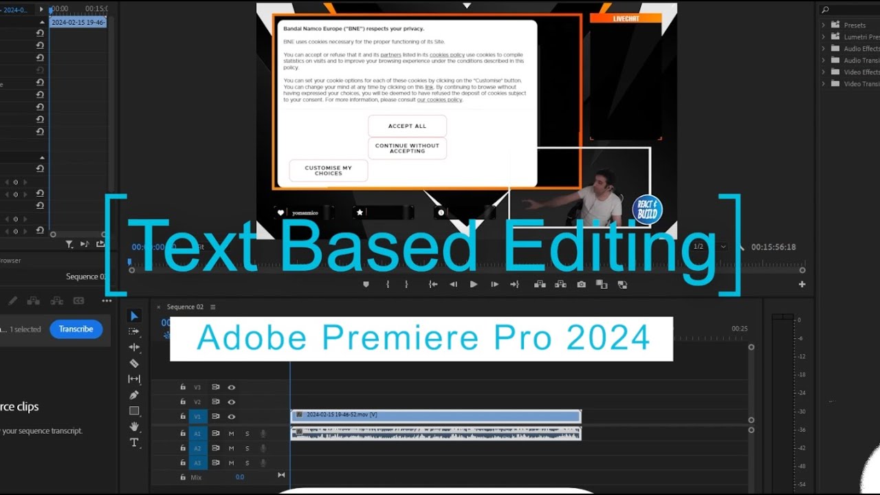Image resolution: width=880 pixels, height=495 pixels.
Task: Select the Razor tool
Action: (135, 363)
